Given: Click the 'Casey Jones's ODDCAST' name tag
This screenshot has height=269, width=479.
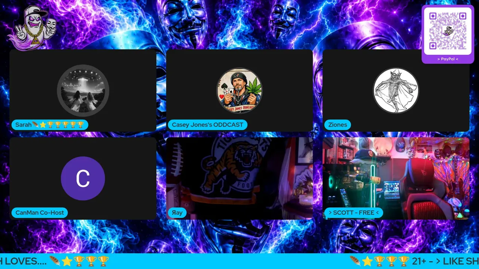Looking at the screenshot, I should pyautogui.click(x=208, y=125).
